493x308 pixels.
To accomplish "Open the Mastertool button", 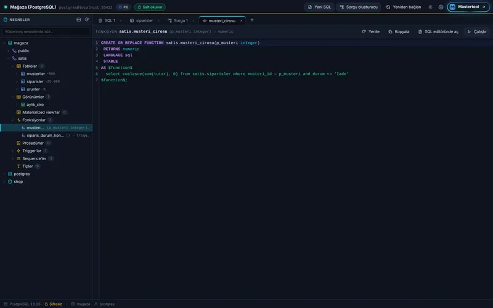I will pos(468,7).
